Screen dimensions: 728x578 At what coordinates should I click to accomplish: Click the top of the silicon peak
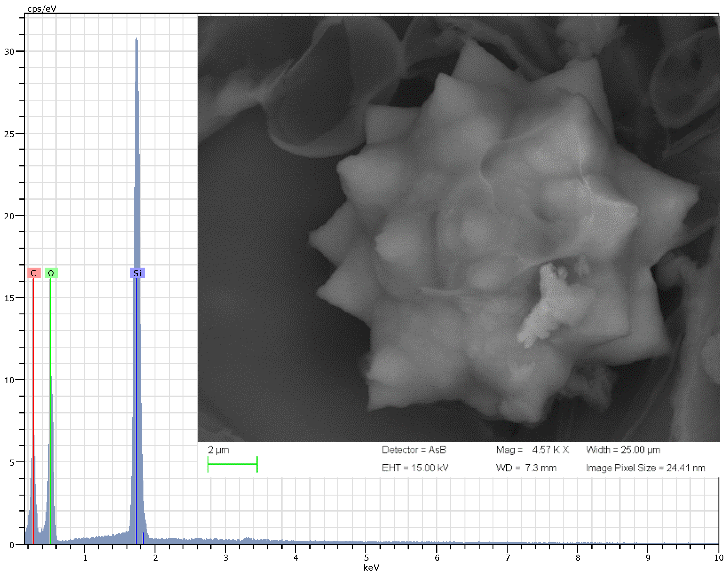(136, 39)
